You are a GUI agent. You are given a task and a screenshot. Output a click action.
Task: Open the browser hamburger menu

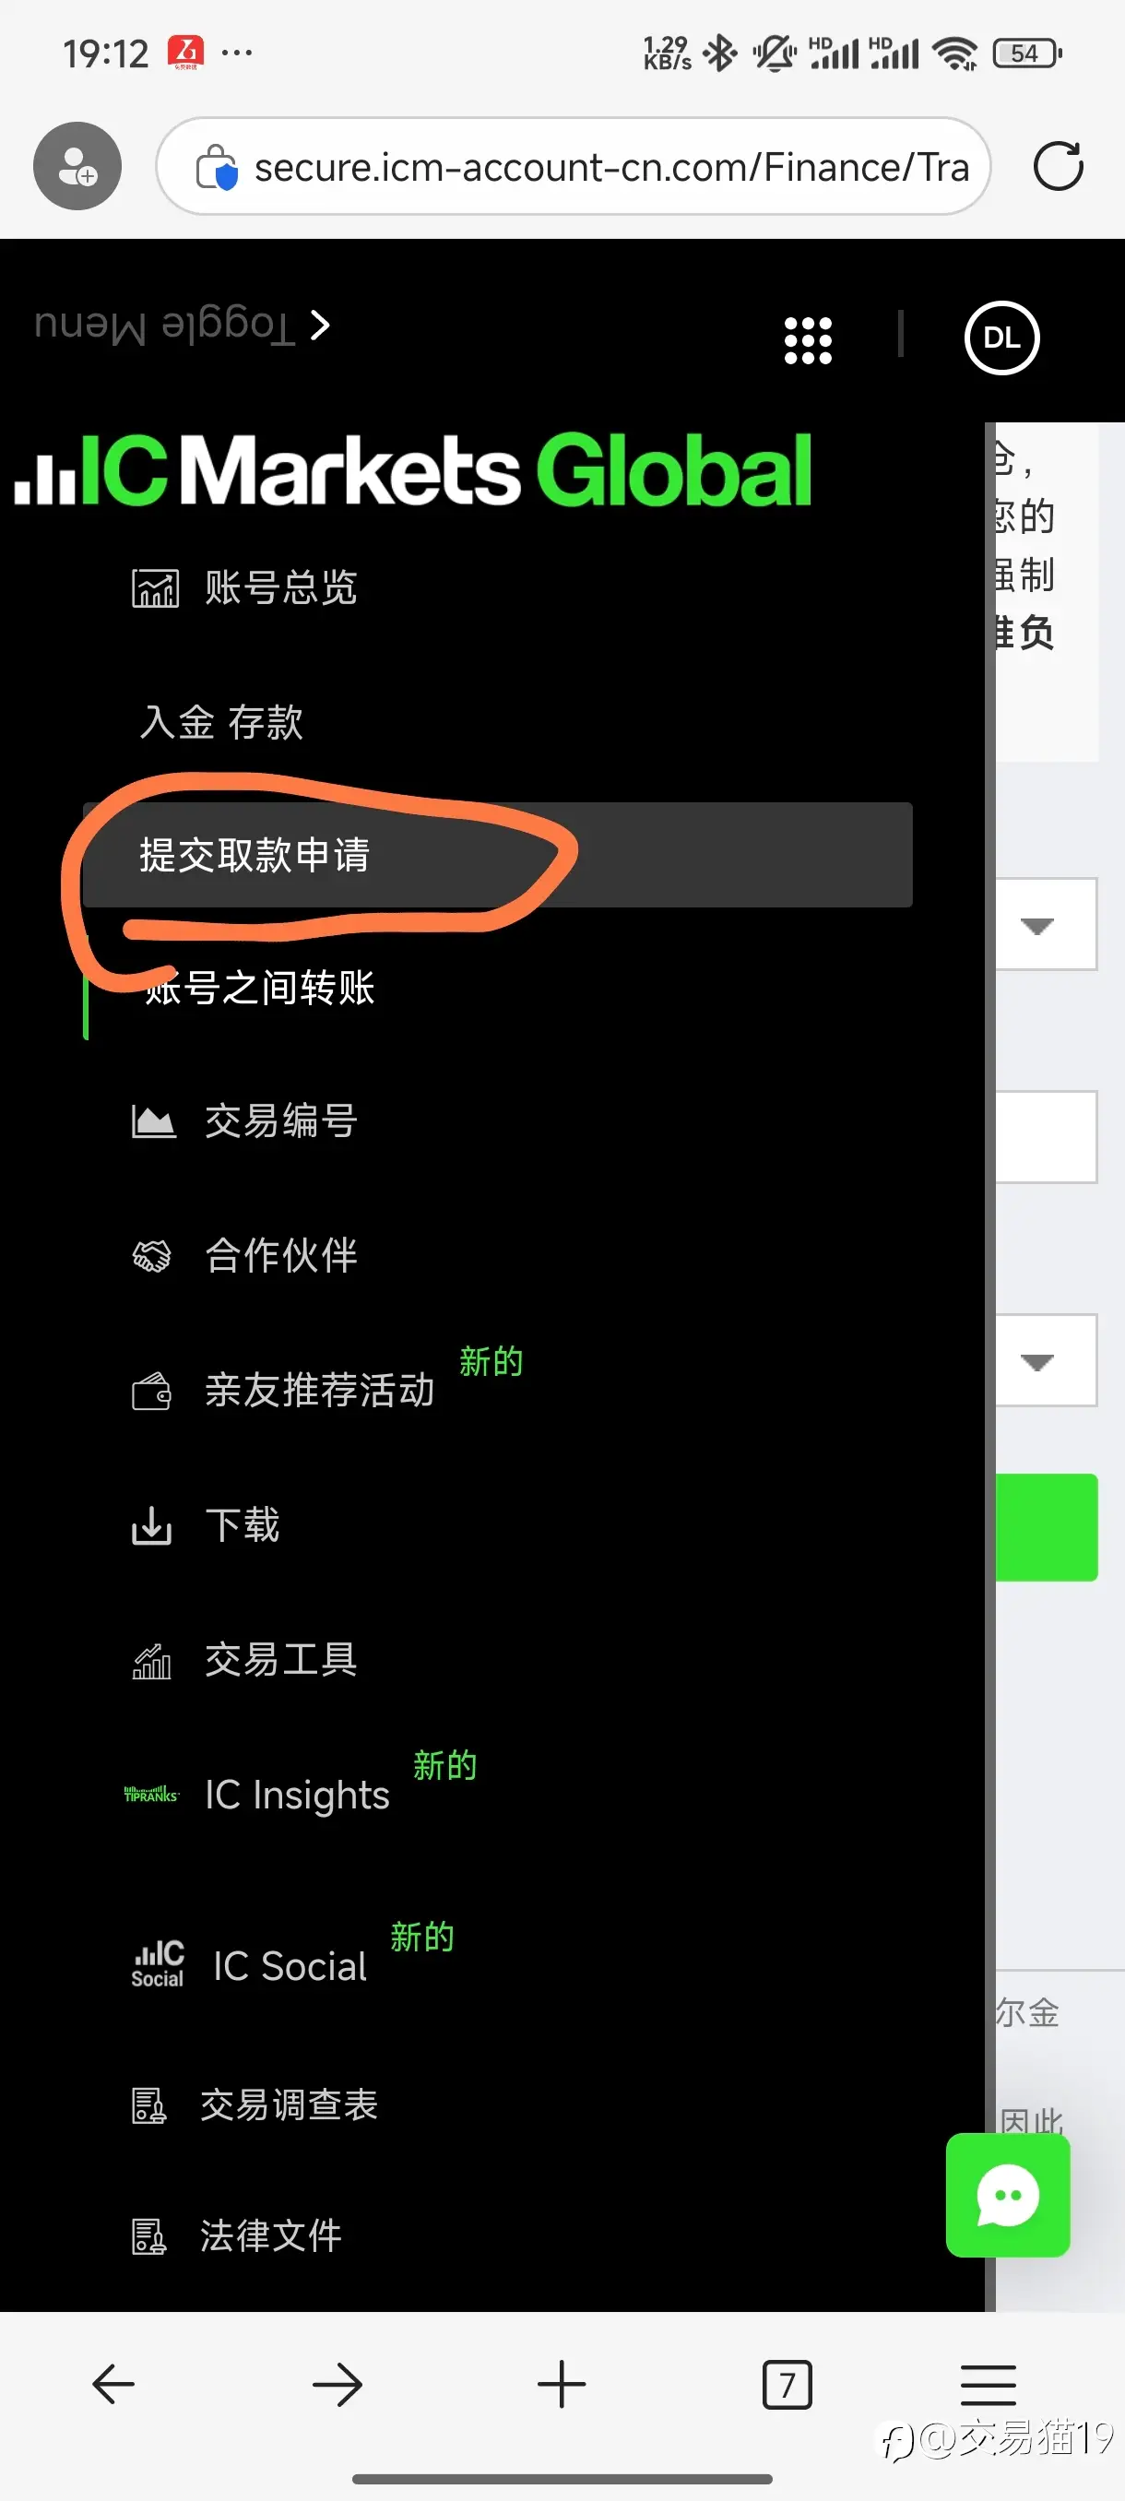(x=989, y=2385)
